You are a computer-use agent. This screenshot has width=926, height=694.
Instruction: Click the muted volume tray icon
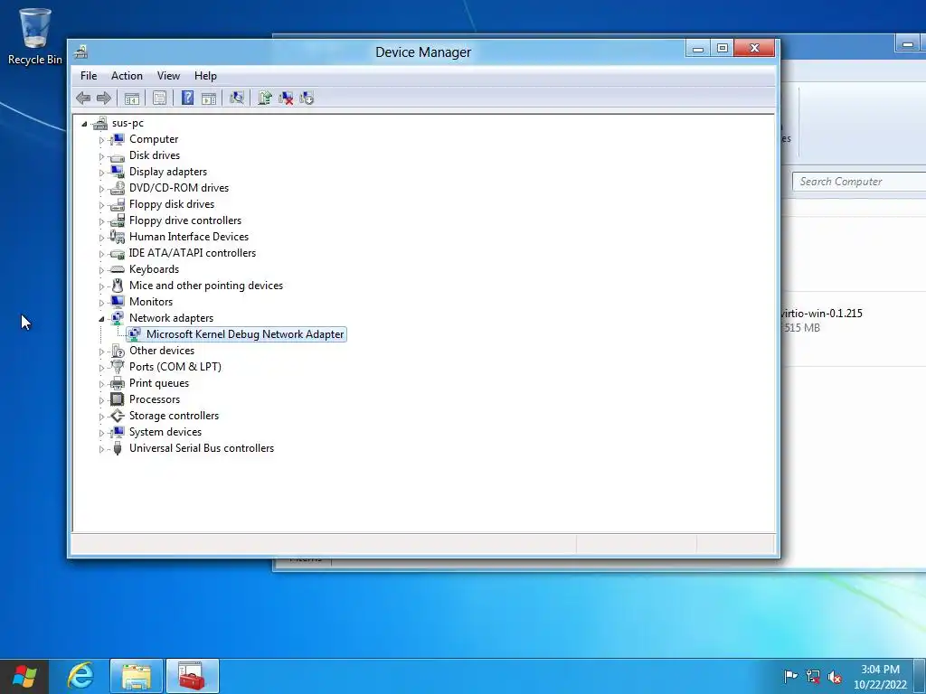[x=835, y=676]
